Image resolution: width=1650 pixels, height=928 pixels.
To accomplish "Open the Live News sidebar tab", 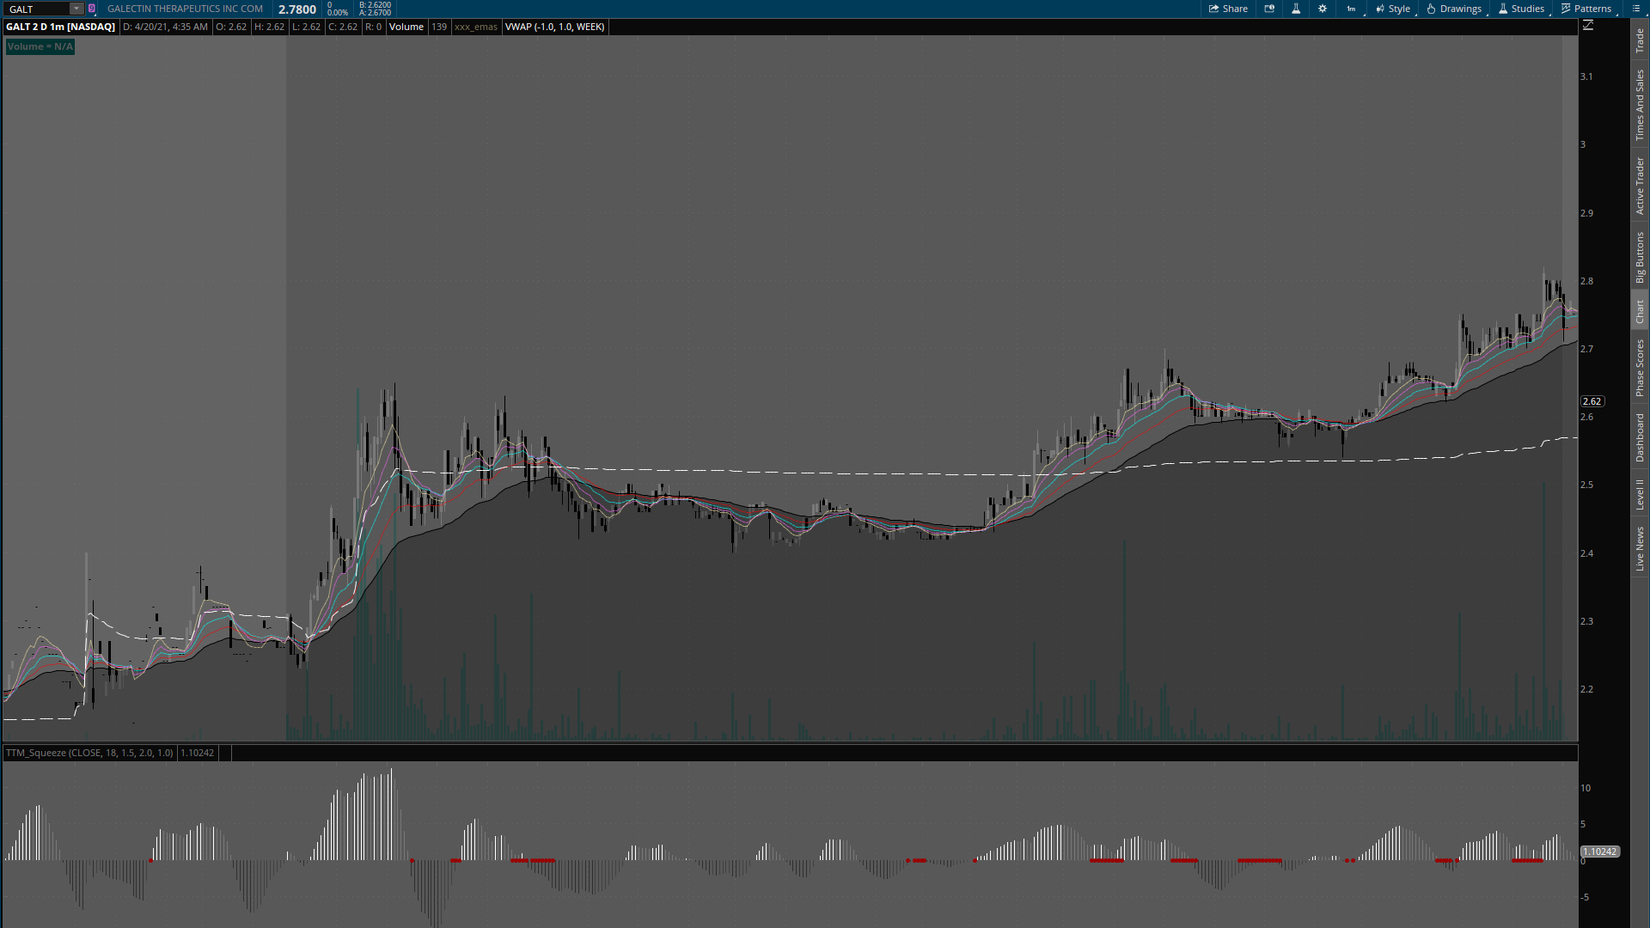I will coord(1640,549).
